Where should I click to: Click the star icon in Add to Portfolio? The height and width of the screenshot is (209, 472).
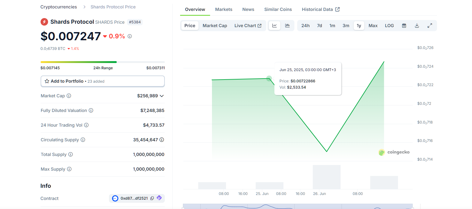point(47,81)
